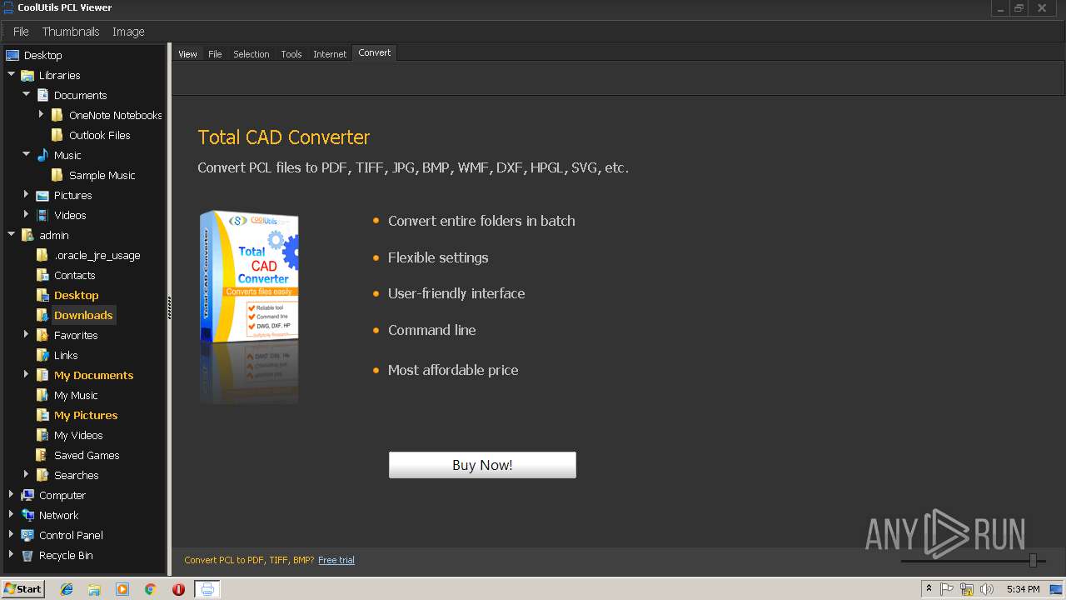Screen dimensions: 1066x600
Task: Click the volume speaker tray icon
Action: (987, 589)
